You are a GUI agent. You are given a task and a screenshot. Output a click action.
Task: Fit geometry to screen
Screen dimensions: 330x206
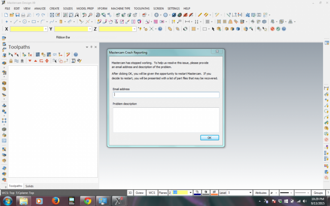pos(52,15)
